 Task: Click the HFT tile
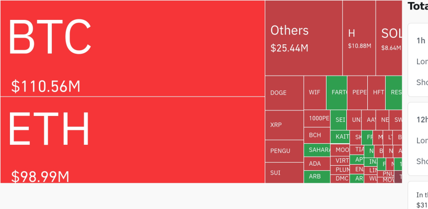pyautogui.click(x=377, y=93)
